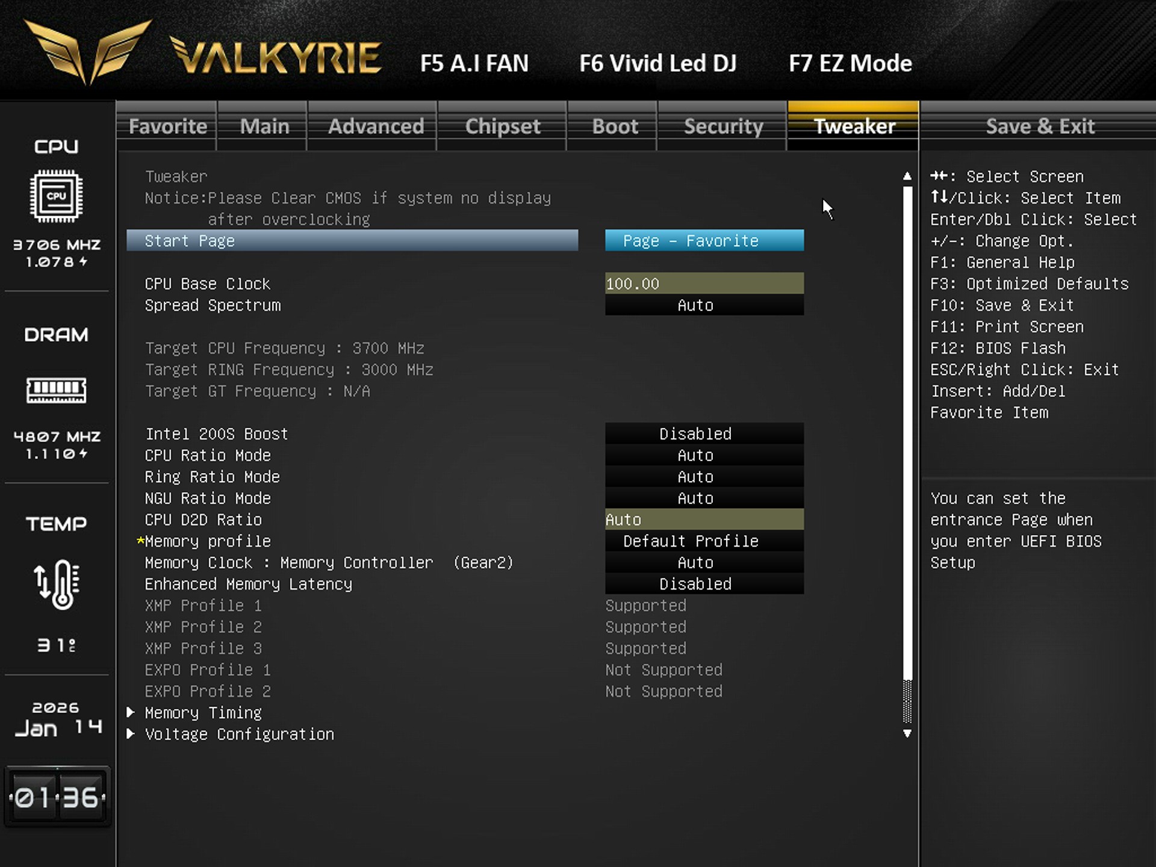This screenshot has height=867, width=1156.
Task: Click the temperature thermometer icon
Action: 56,584
